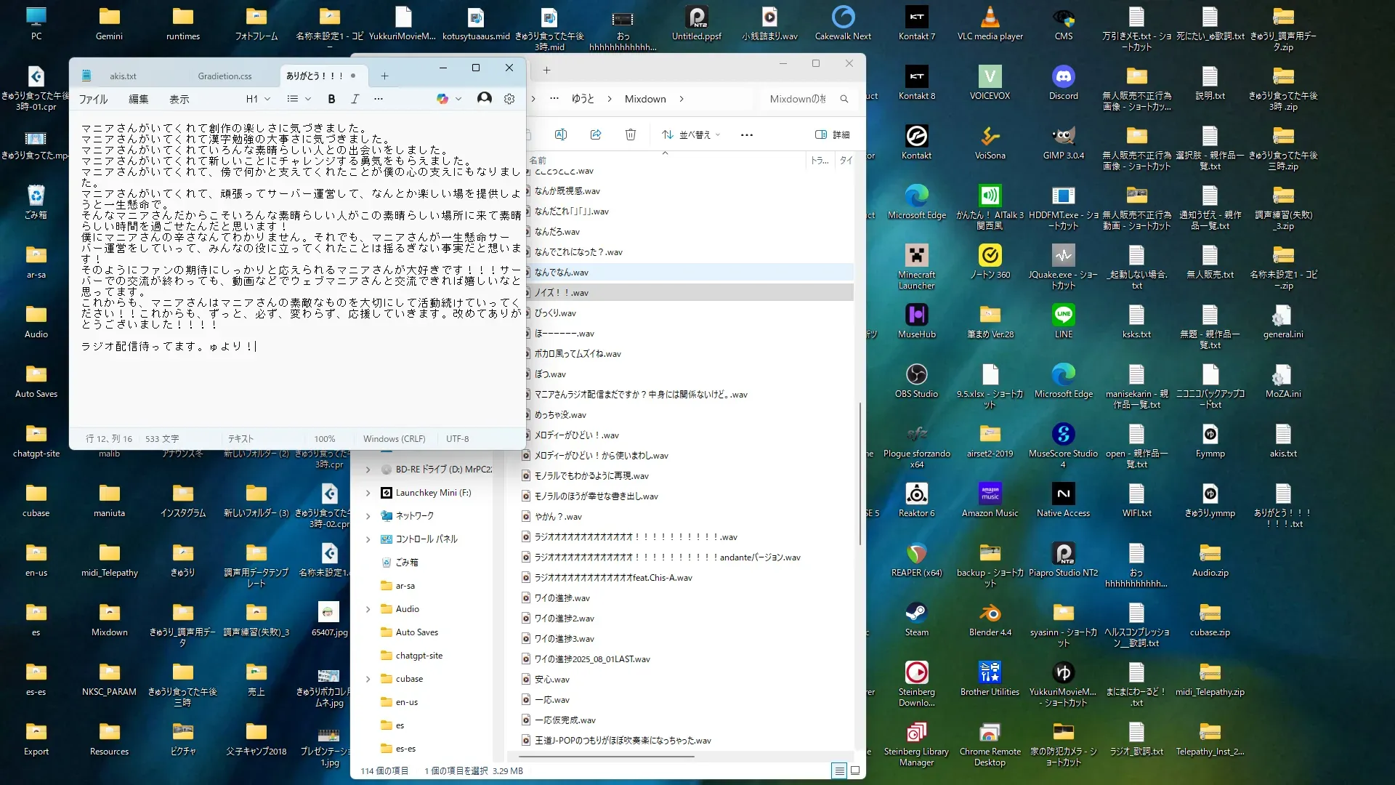
Task: Switch to details list view in Explorer
Action: (x=839, y=770)
